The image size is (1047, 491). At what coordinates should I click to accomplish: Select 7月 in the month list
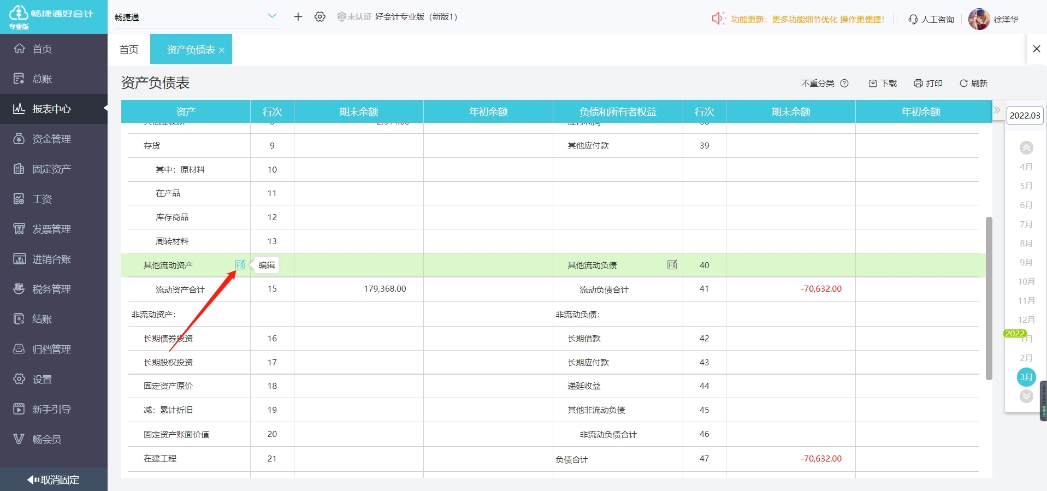(1026, 224)
